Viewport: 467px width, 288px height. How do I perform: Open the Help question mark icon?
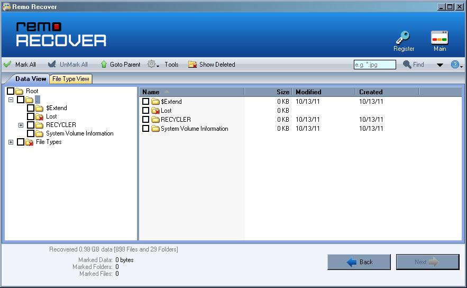(455, 65)
